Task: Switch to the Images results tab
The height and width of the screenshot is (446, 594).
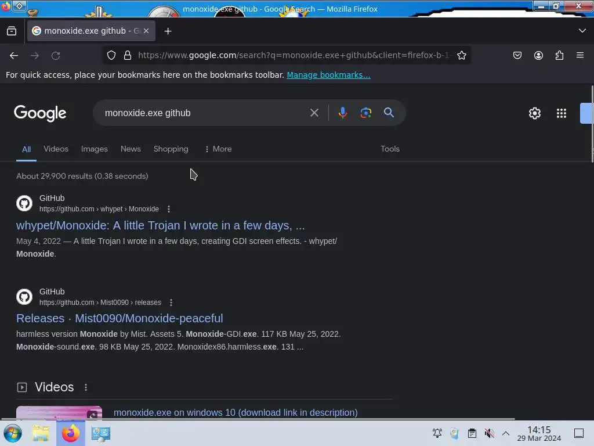Action: coord(95,149)
